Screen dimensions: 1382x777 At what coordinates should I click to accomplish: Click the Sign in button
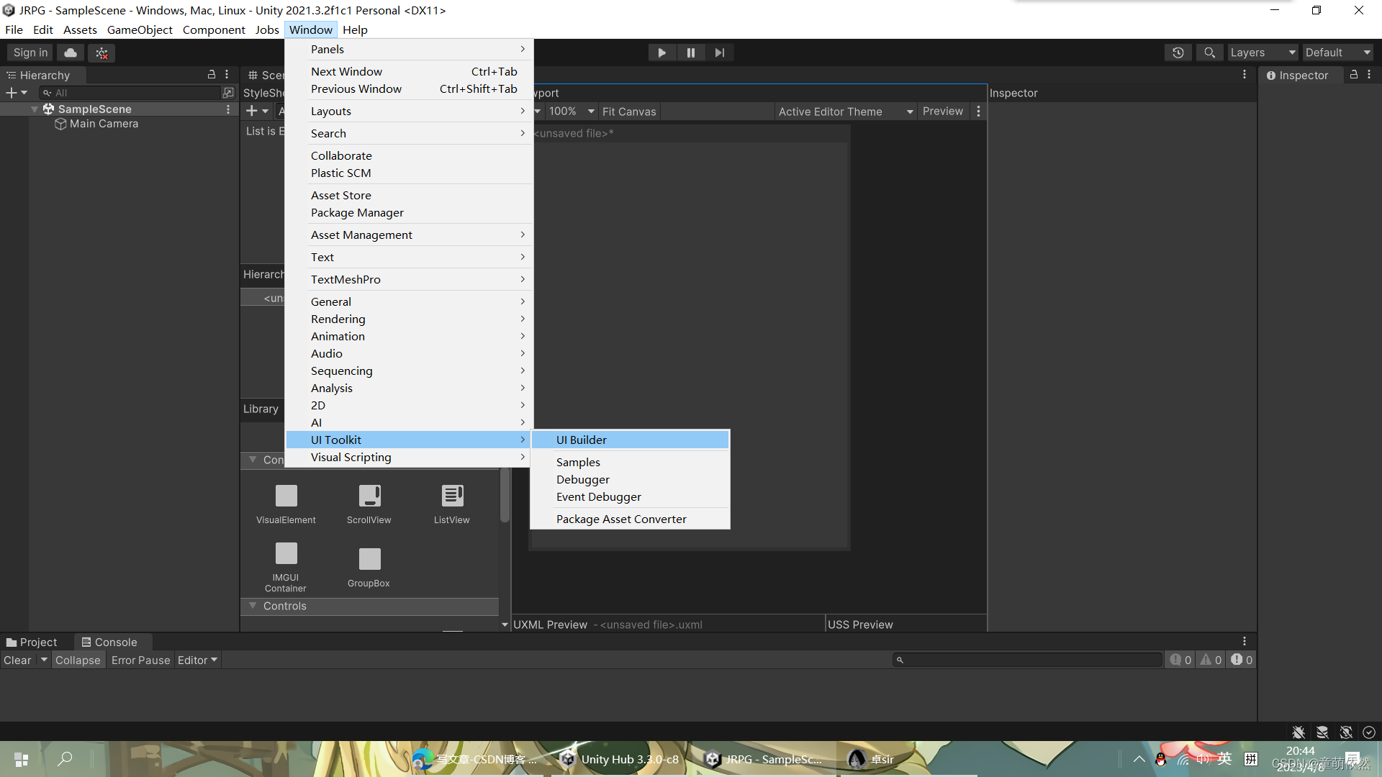point(29,52)
